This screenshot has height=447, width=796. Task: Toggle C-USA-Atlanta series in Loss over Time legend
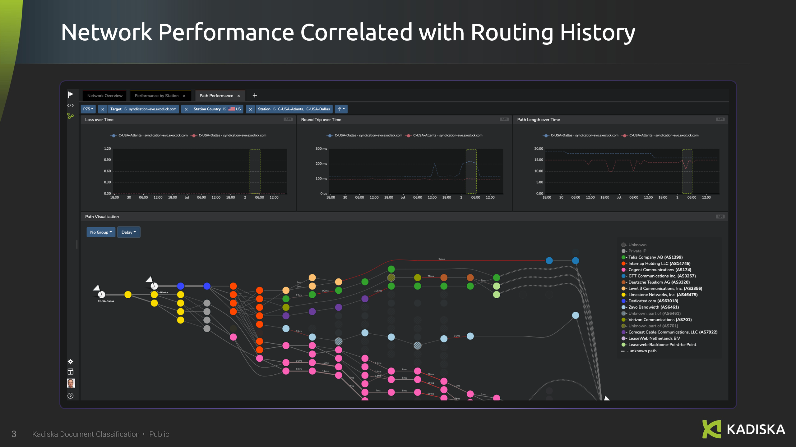[x=149, y=135]
